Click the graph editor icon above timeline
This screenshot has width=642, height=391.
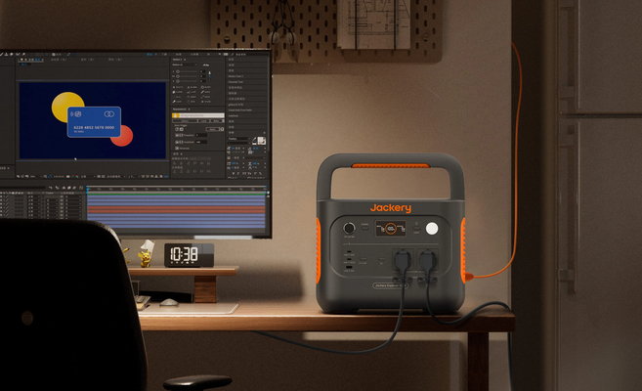click(81, 188)
